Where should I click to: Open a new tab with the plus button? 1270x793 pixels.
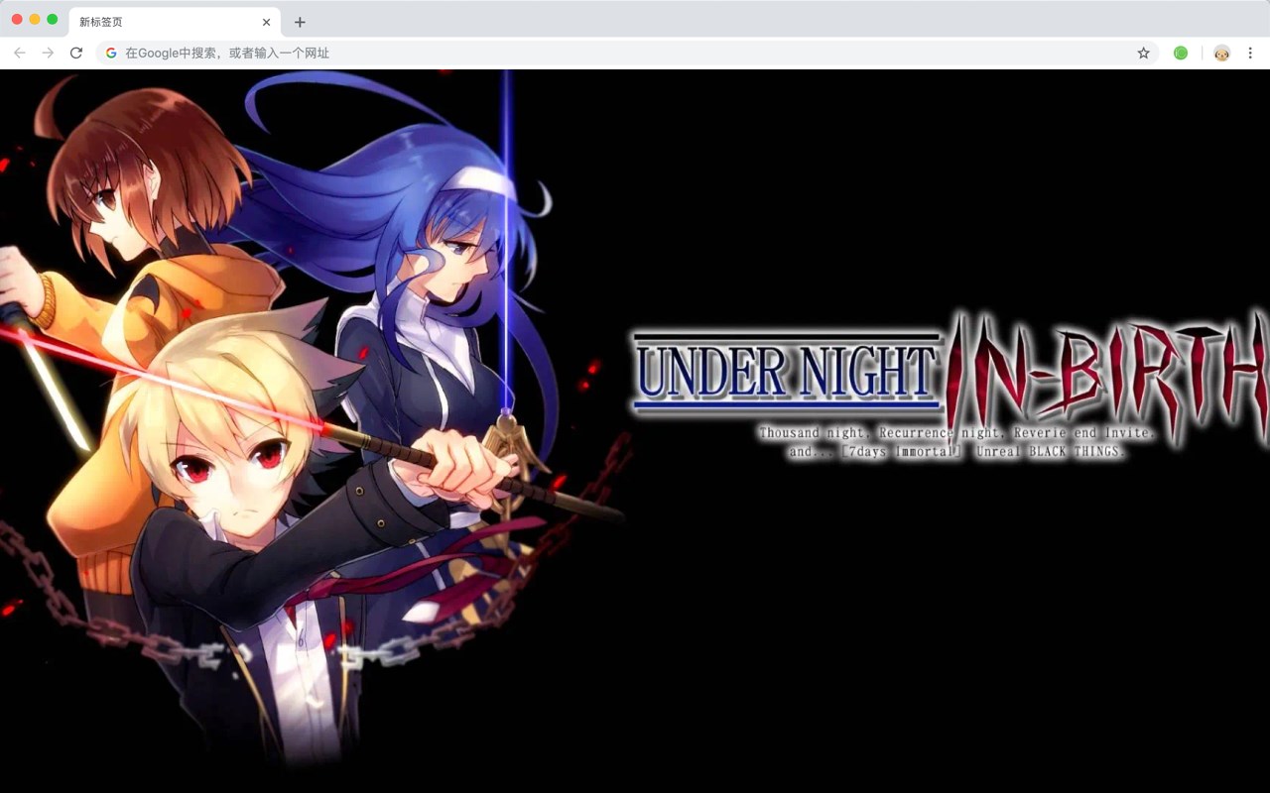[300, 22]
